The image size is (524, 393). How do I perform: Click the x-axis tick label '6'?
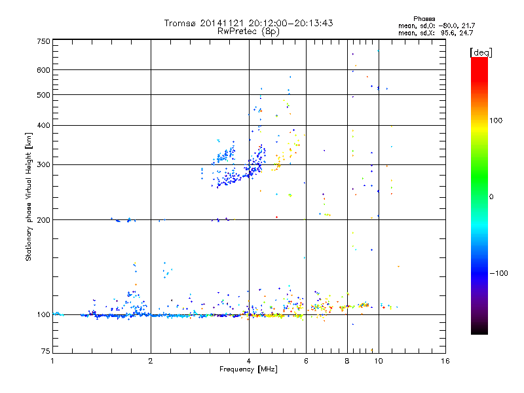click(306, 361)
